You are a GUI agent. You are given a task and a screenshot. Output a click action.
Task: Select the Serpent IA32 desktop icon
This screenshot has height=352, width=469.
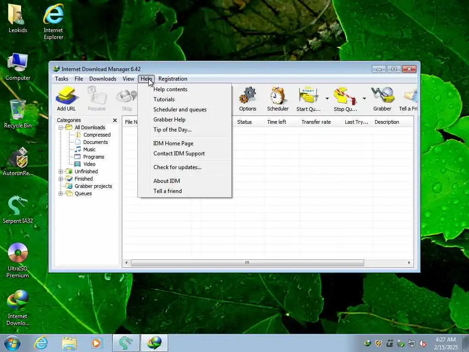coord(18,209)
